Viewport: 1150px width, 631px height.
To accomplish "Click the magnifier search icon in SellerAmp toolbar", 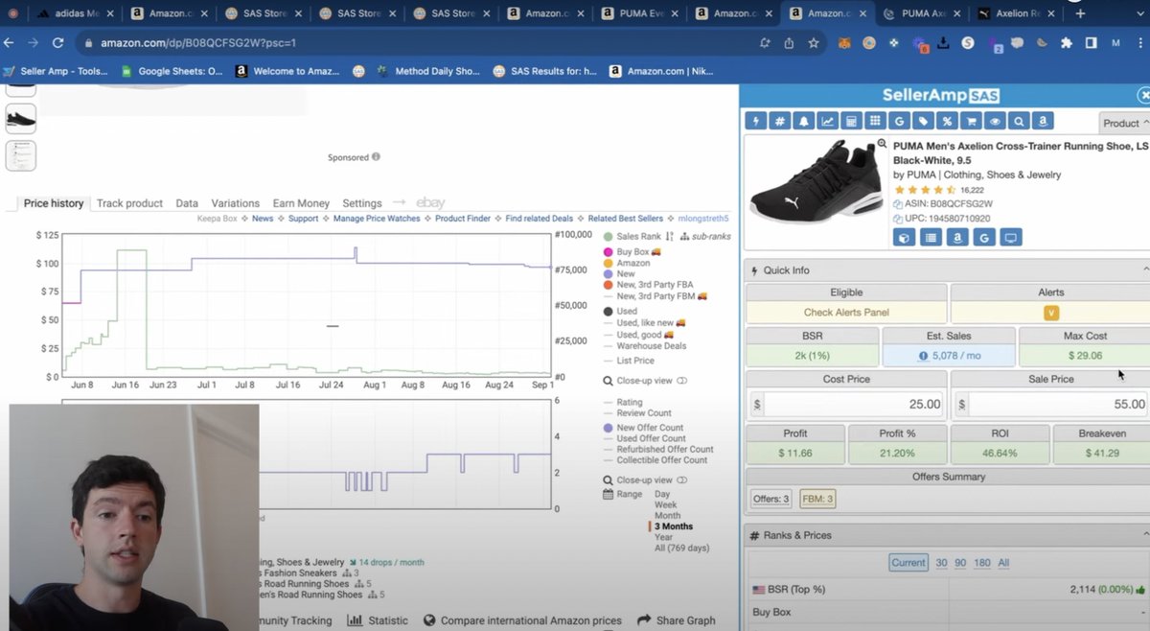I will pos(1019,121).
